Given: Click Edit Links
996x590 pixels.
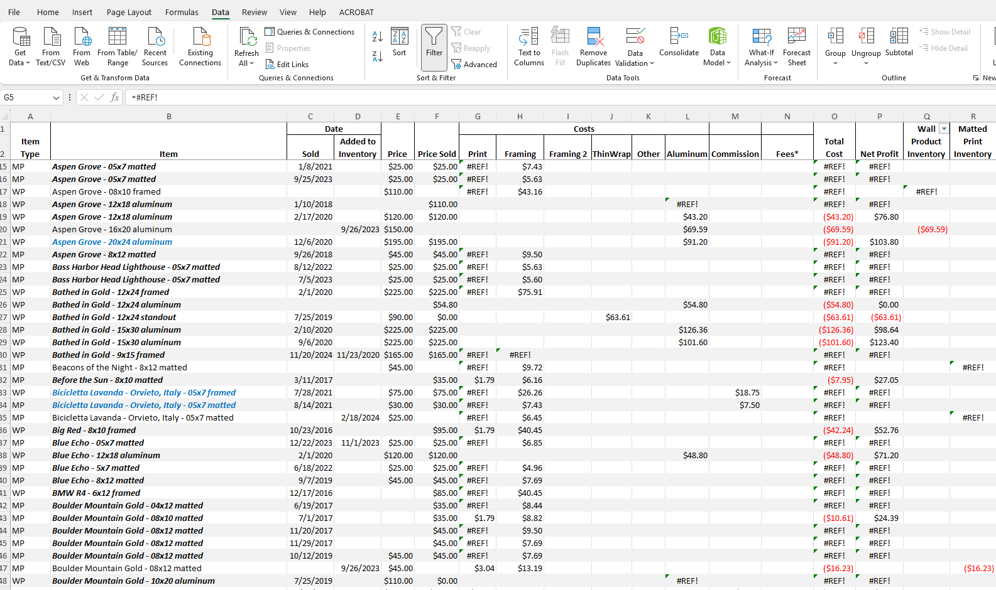Looking at the screenshot, I should (x=287, y=65).
